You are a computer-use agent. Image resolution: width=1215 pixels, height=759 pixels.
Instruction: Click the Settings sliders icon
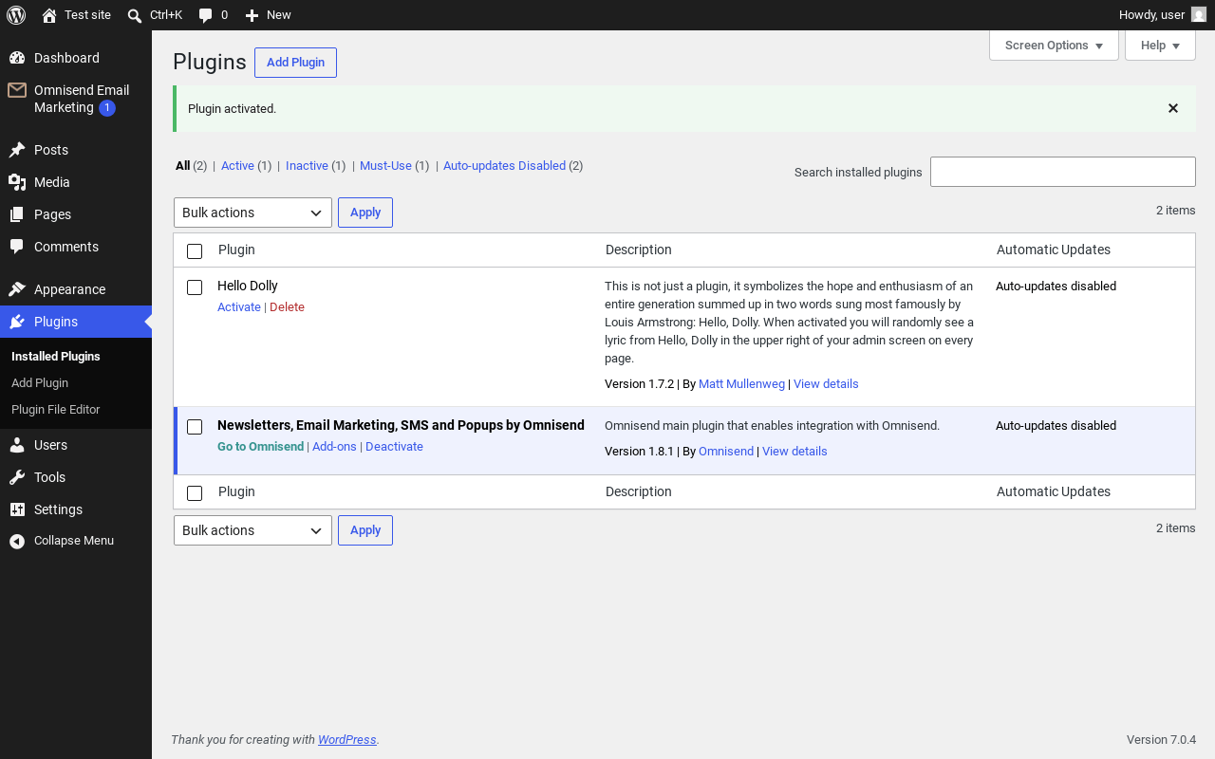coord(17,509)
